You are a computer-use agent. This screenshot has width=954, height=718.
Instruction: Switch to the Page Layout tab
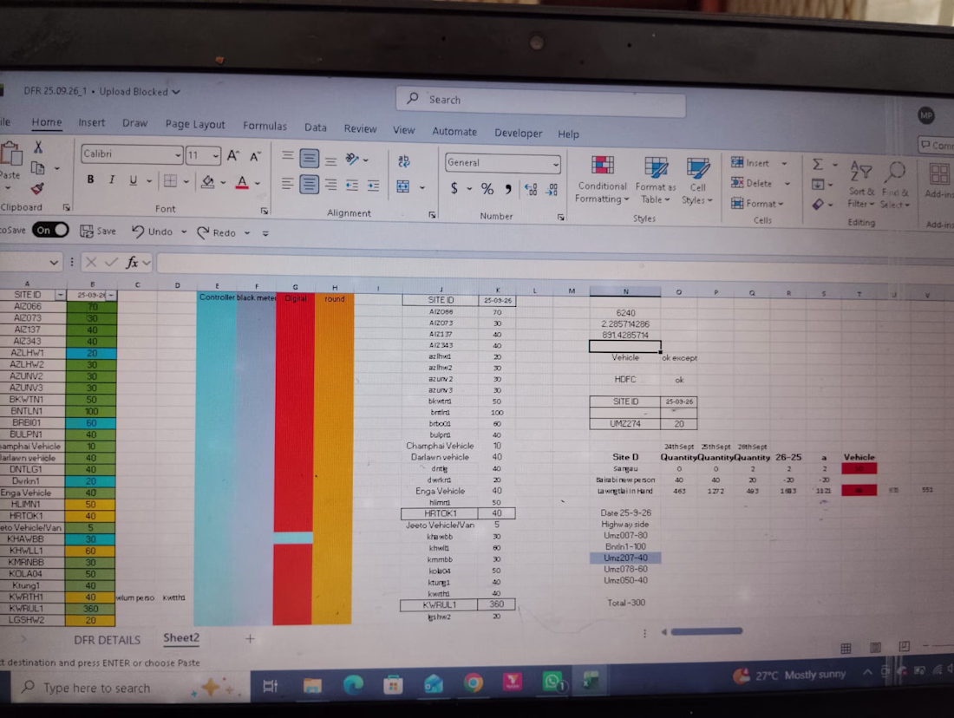195,124
